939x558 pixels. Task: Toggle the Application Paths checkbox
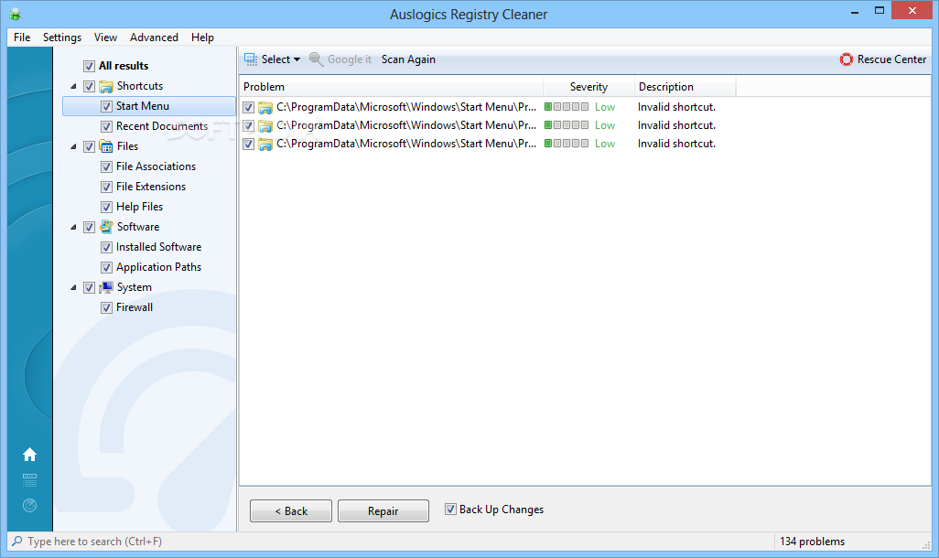[106, 267]
